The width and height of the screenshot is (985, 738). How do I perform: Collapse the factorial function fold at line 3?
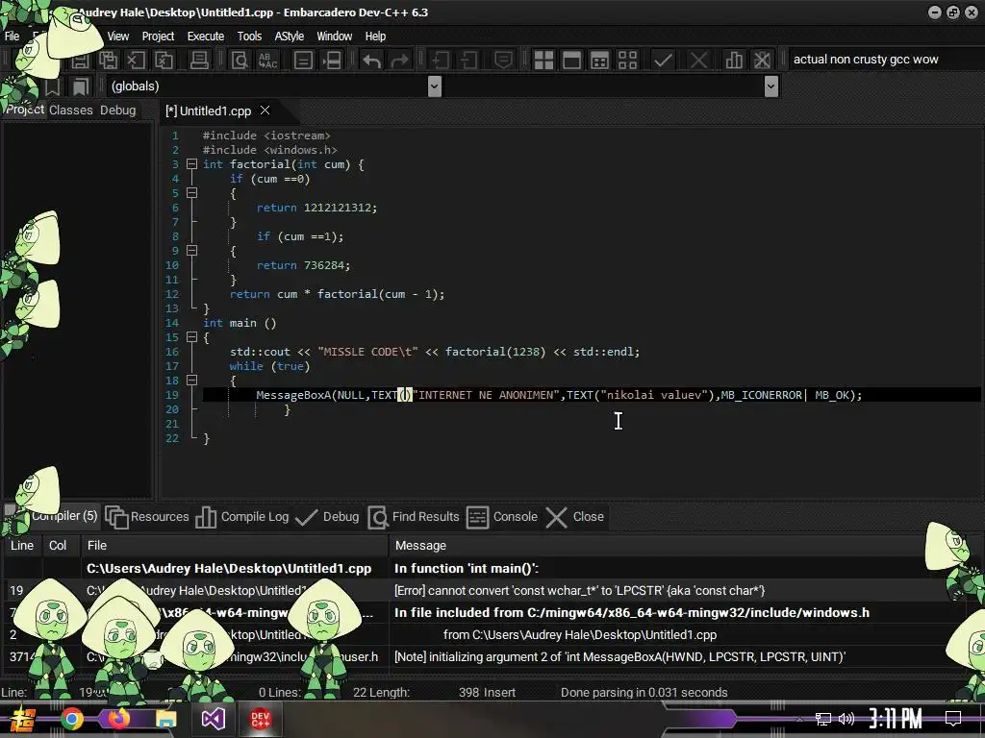tap(192, 164)
